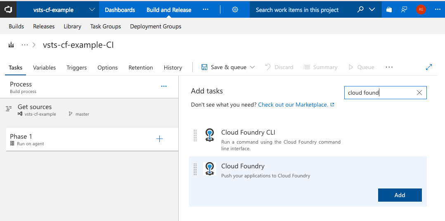Open the Triggers tab
Screen dimensions: 445x221
pos(76,67)
